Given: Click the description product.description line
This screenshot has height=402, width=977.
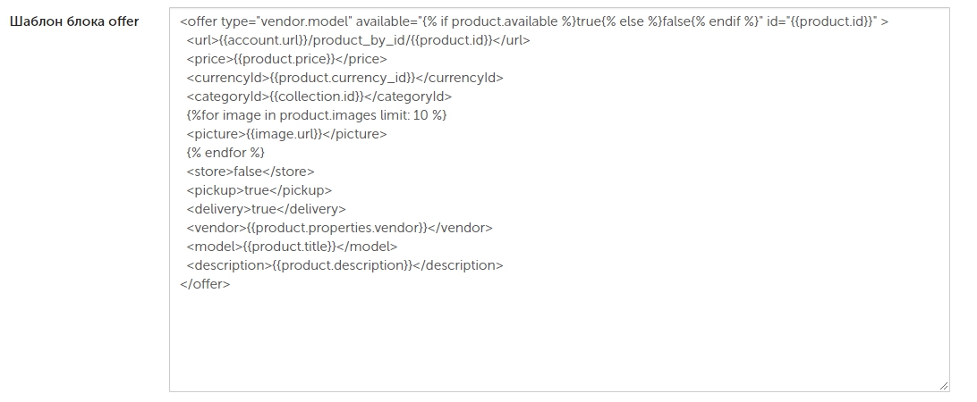Looking at the screenshot, I should pos(344,265).
